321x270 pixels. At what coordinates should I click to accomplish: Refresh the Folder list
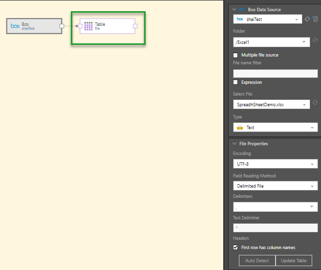pyautogui.click(x=315, y=42)
